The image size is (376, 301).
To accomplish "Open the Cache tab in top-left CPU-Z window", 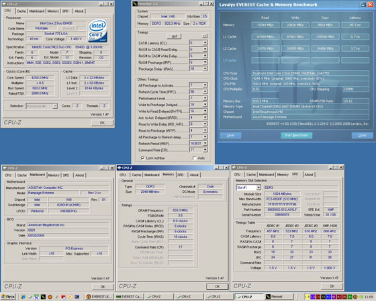I will 21,11.
